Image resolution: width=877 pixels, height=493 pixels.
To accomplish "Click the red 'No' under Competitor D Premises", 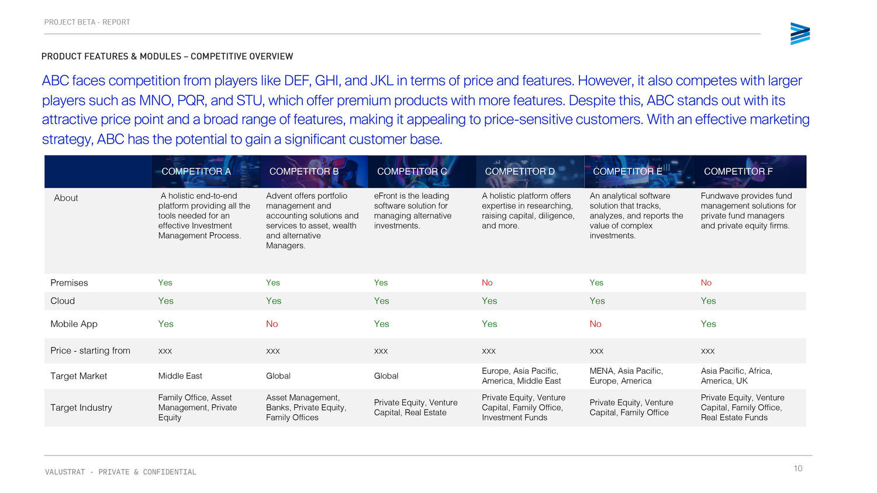I will tap(487, 283).
